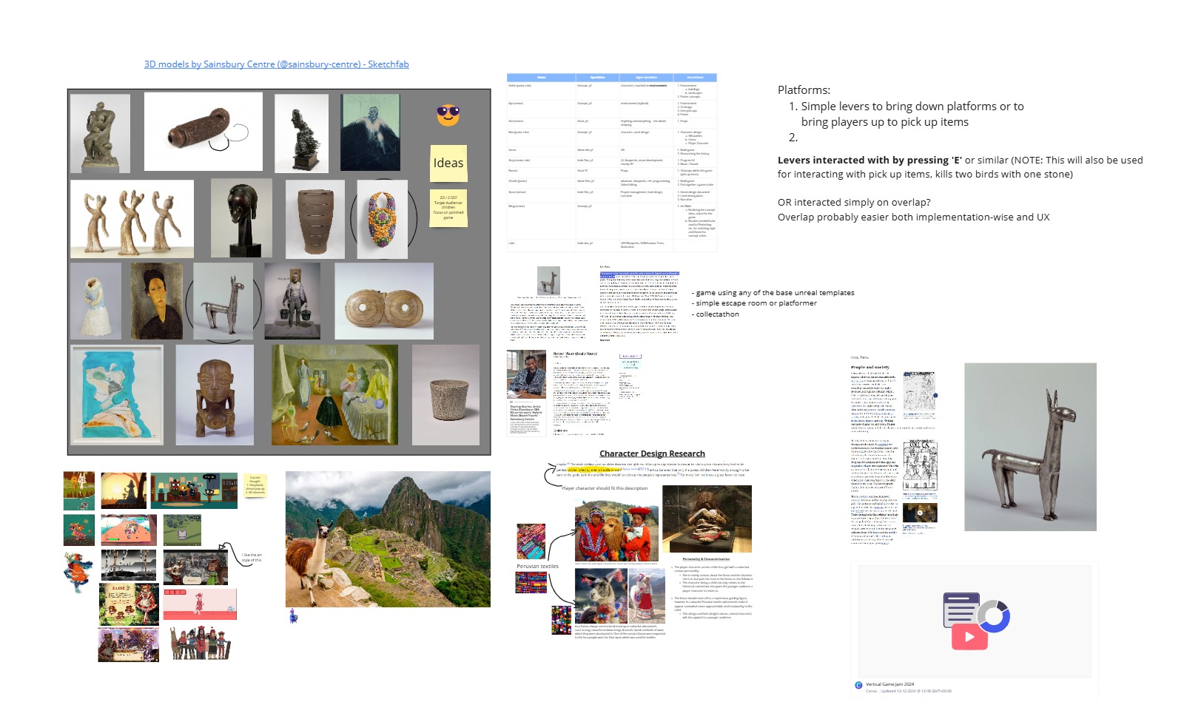The image size is (1184, 722).
Task: Select 'Levers interacted with by pressing E' text
Action: [x=961, y=167]
